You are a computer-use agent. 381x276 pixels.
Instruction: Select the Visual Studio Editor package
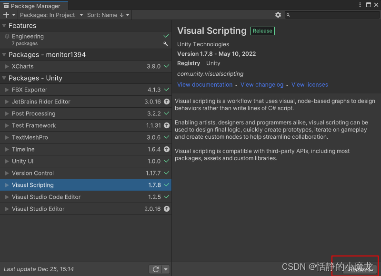click(x=86, y=209)
